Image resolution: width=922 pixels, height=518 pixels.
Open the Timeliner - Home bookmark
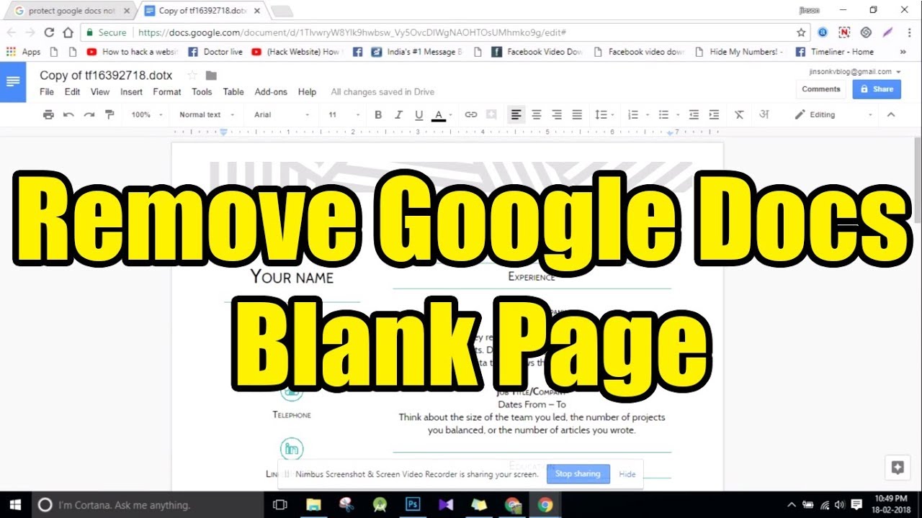click(x=835, y=52)
